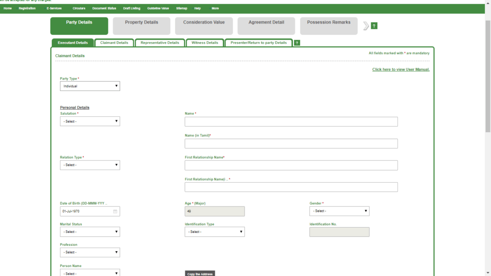Open the More menu
The image size is (491, 276).
tap(215, 9)
